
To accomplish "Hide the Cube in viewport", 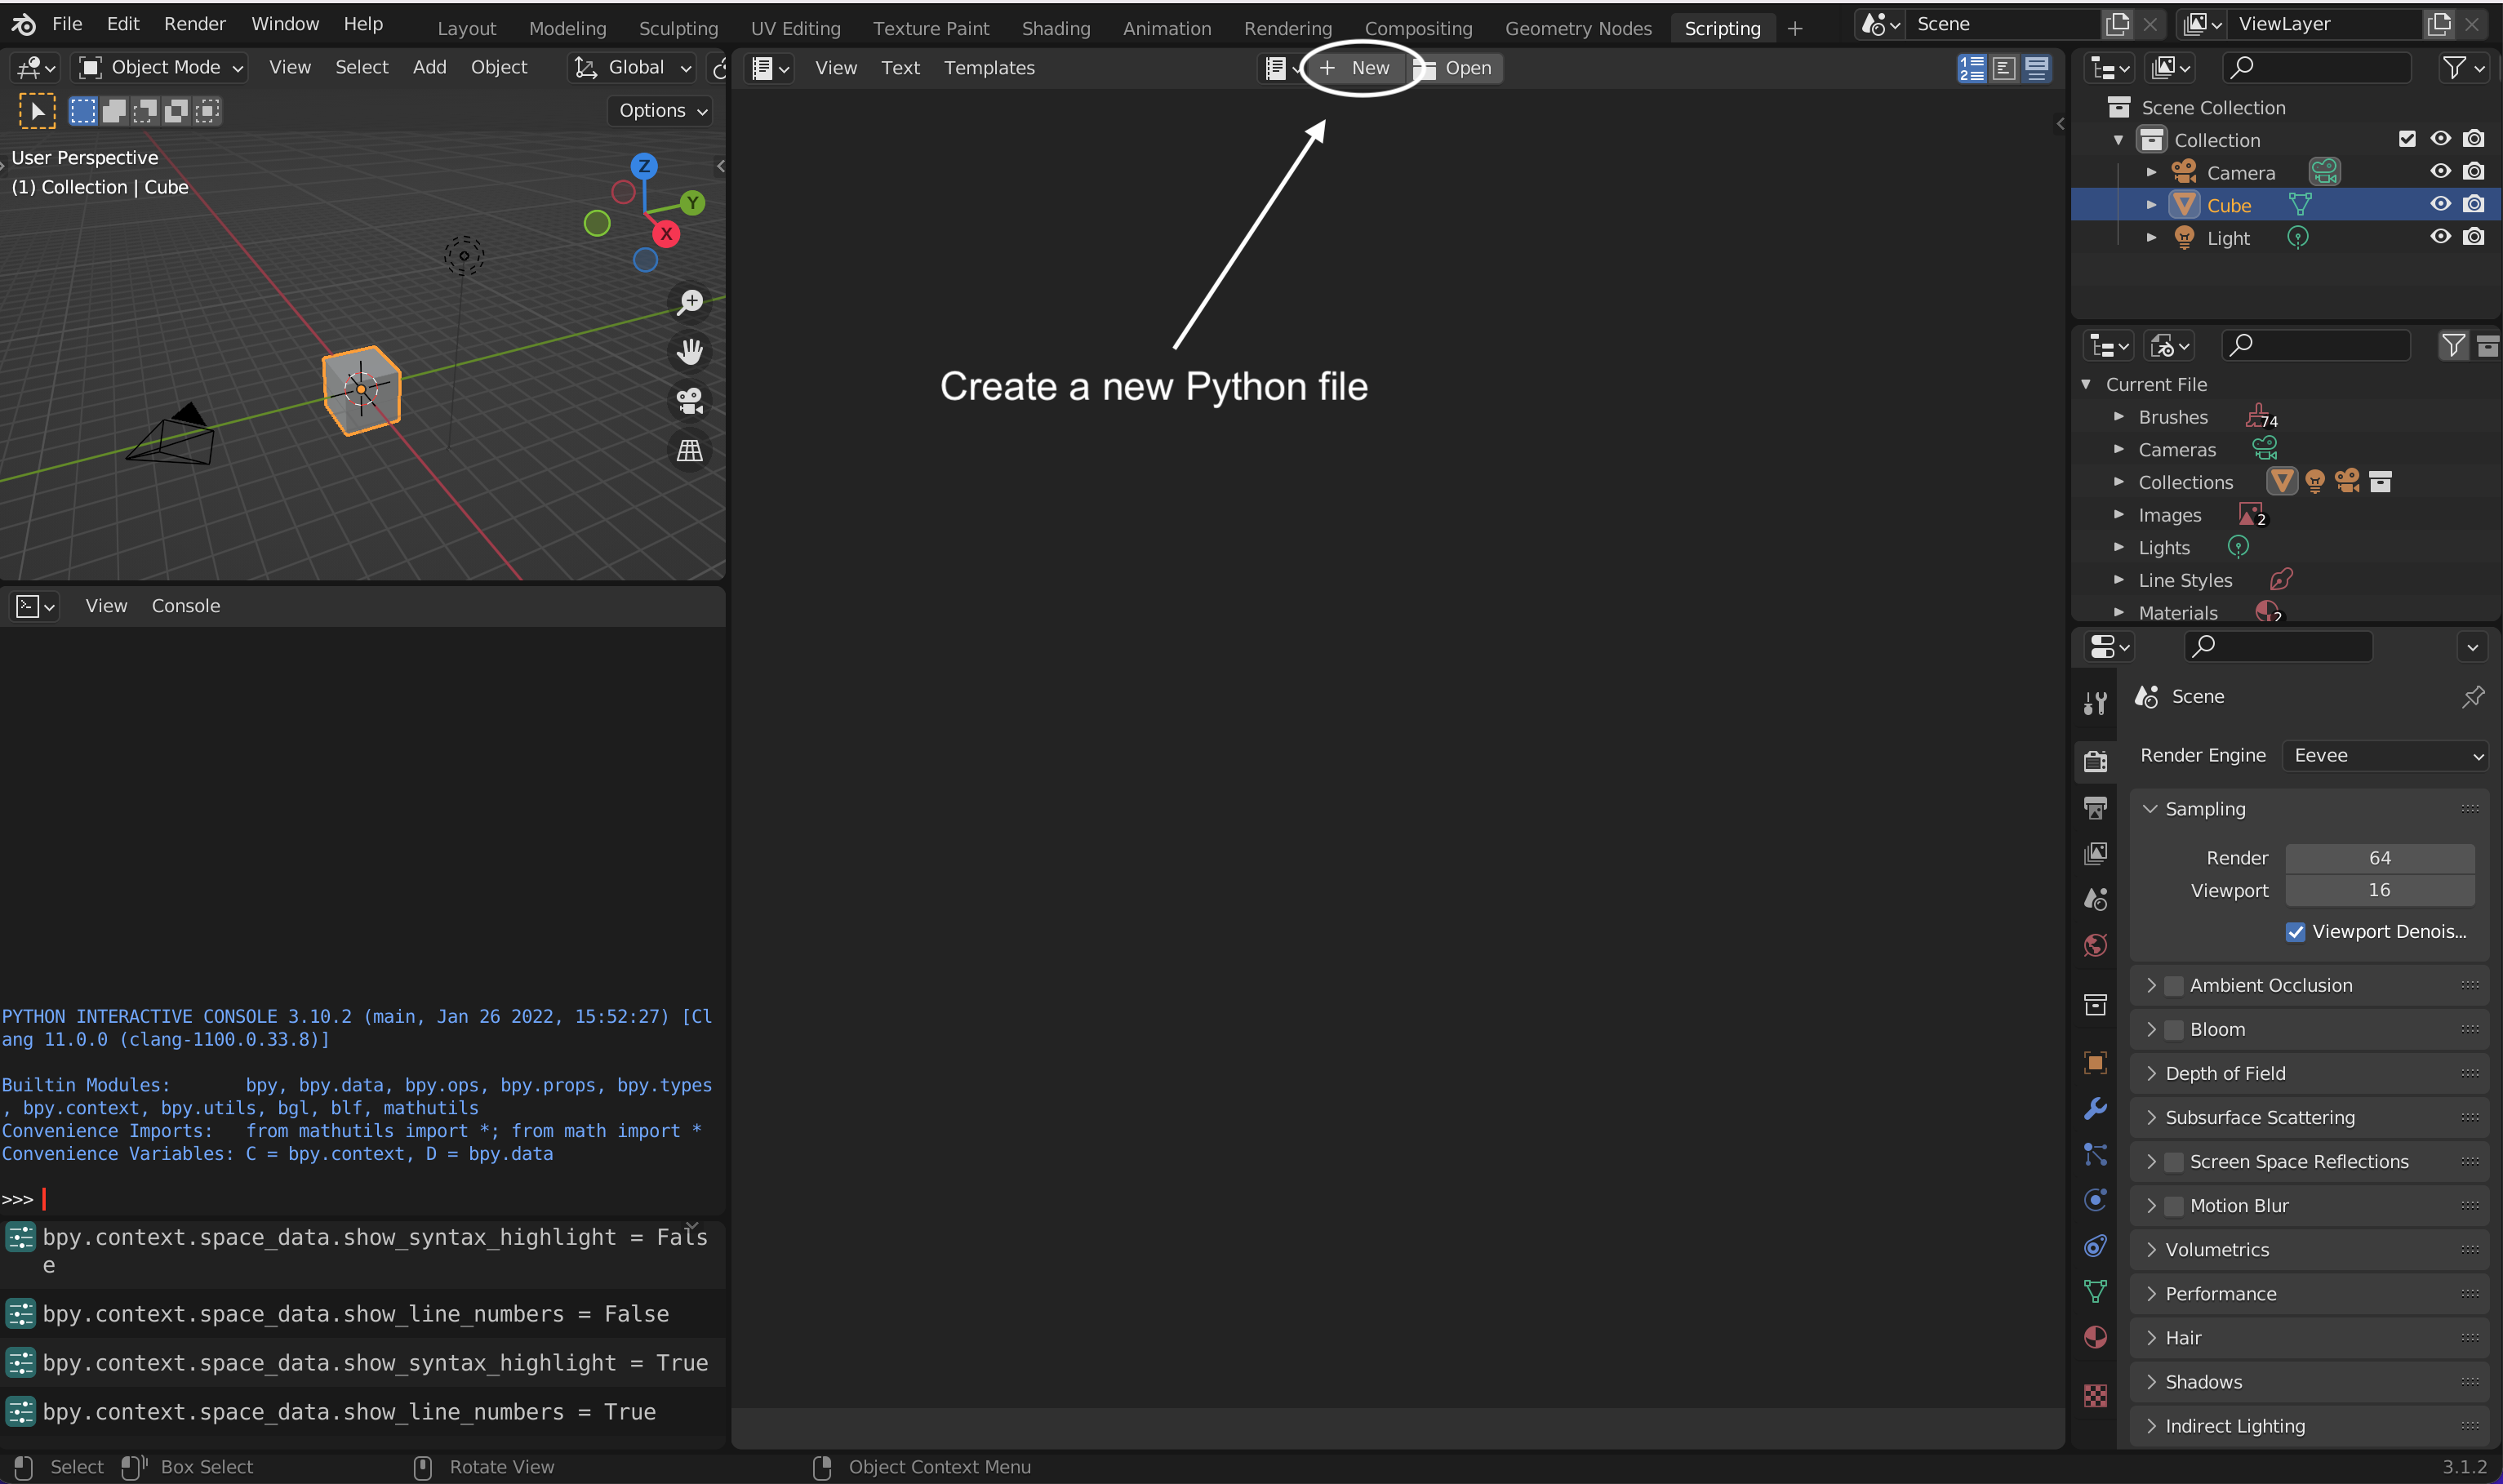I will [x=2440, y=204].
